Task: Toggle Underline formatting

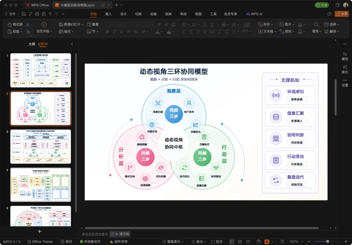Action: pyautogui.click(x=122, y=31)
